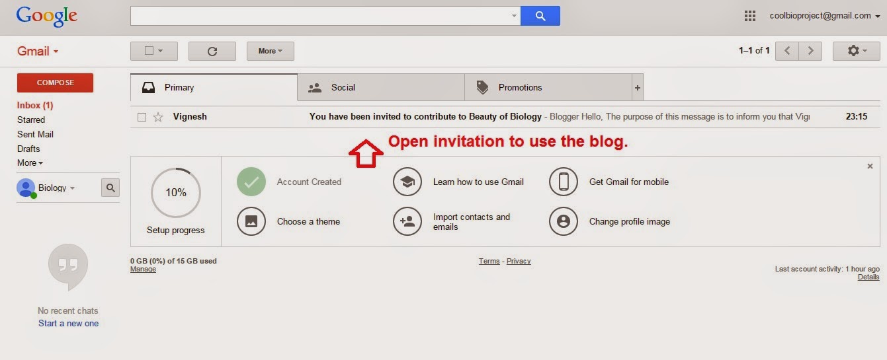This screenshot has width=887, height=360.
Task: Click the Choose a theme image icon
Action: click(251, 221)
